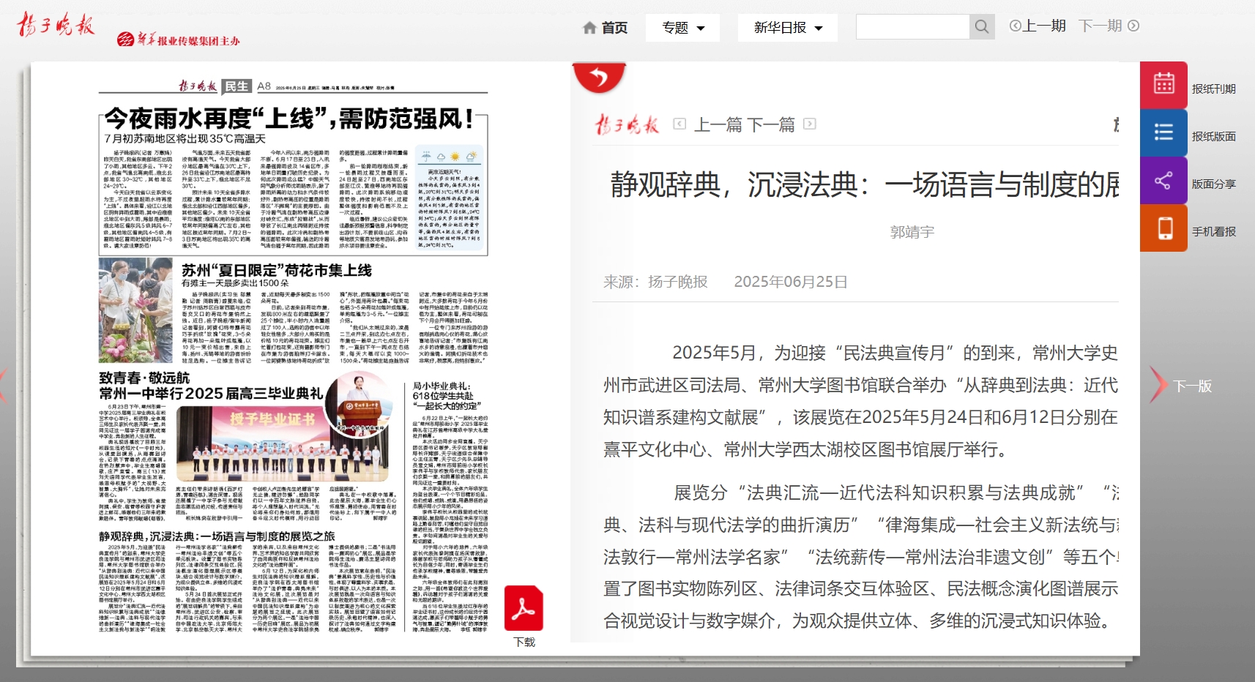1255x682 pixels.
Task: Click the magnifier search button
Action: pyautogui.click(x=982, y=27)
